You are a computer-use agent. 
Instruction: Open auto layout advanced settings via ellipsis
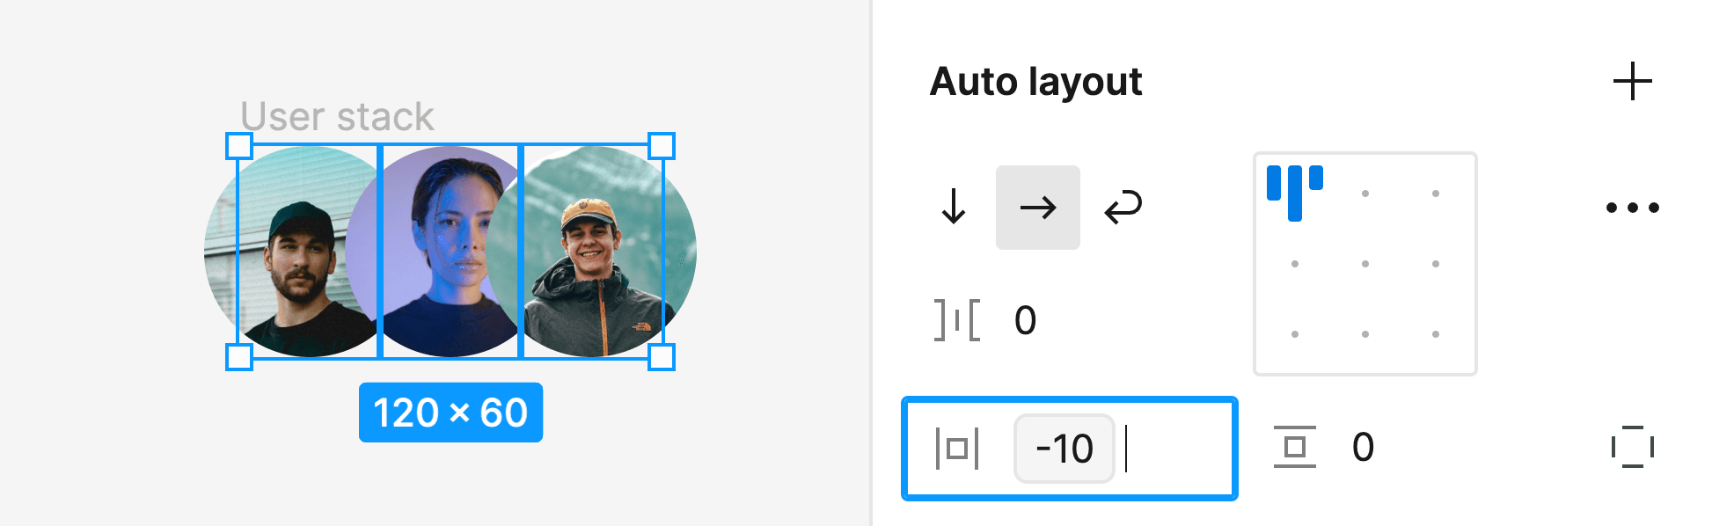pyautogui.click(x=1632, y=208)
